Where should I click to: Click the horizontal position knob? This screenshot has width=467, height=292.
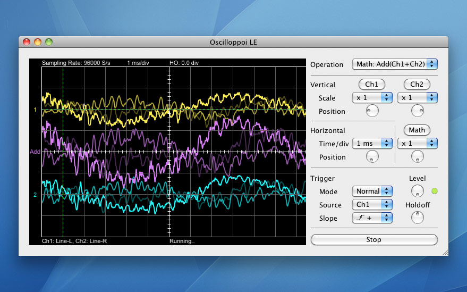pos(372,156)
